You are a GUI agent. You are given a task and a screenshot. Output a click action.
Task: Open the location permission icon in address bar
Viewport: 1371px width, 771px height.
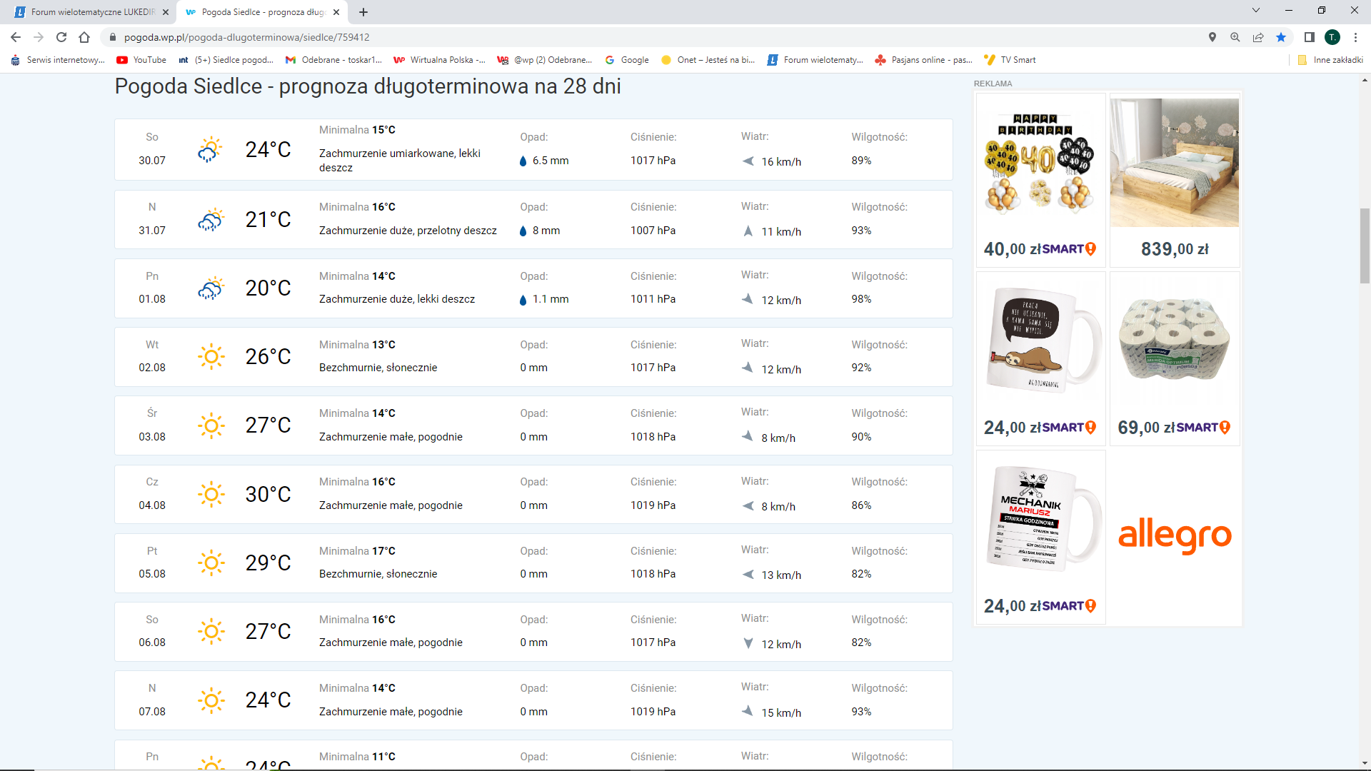(1212, 37)
